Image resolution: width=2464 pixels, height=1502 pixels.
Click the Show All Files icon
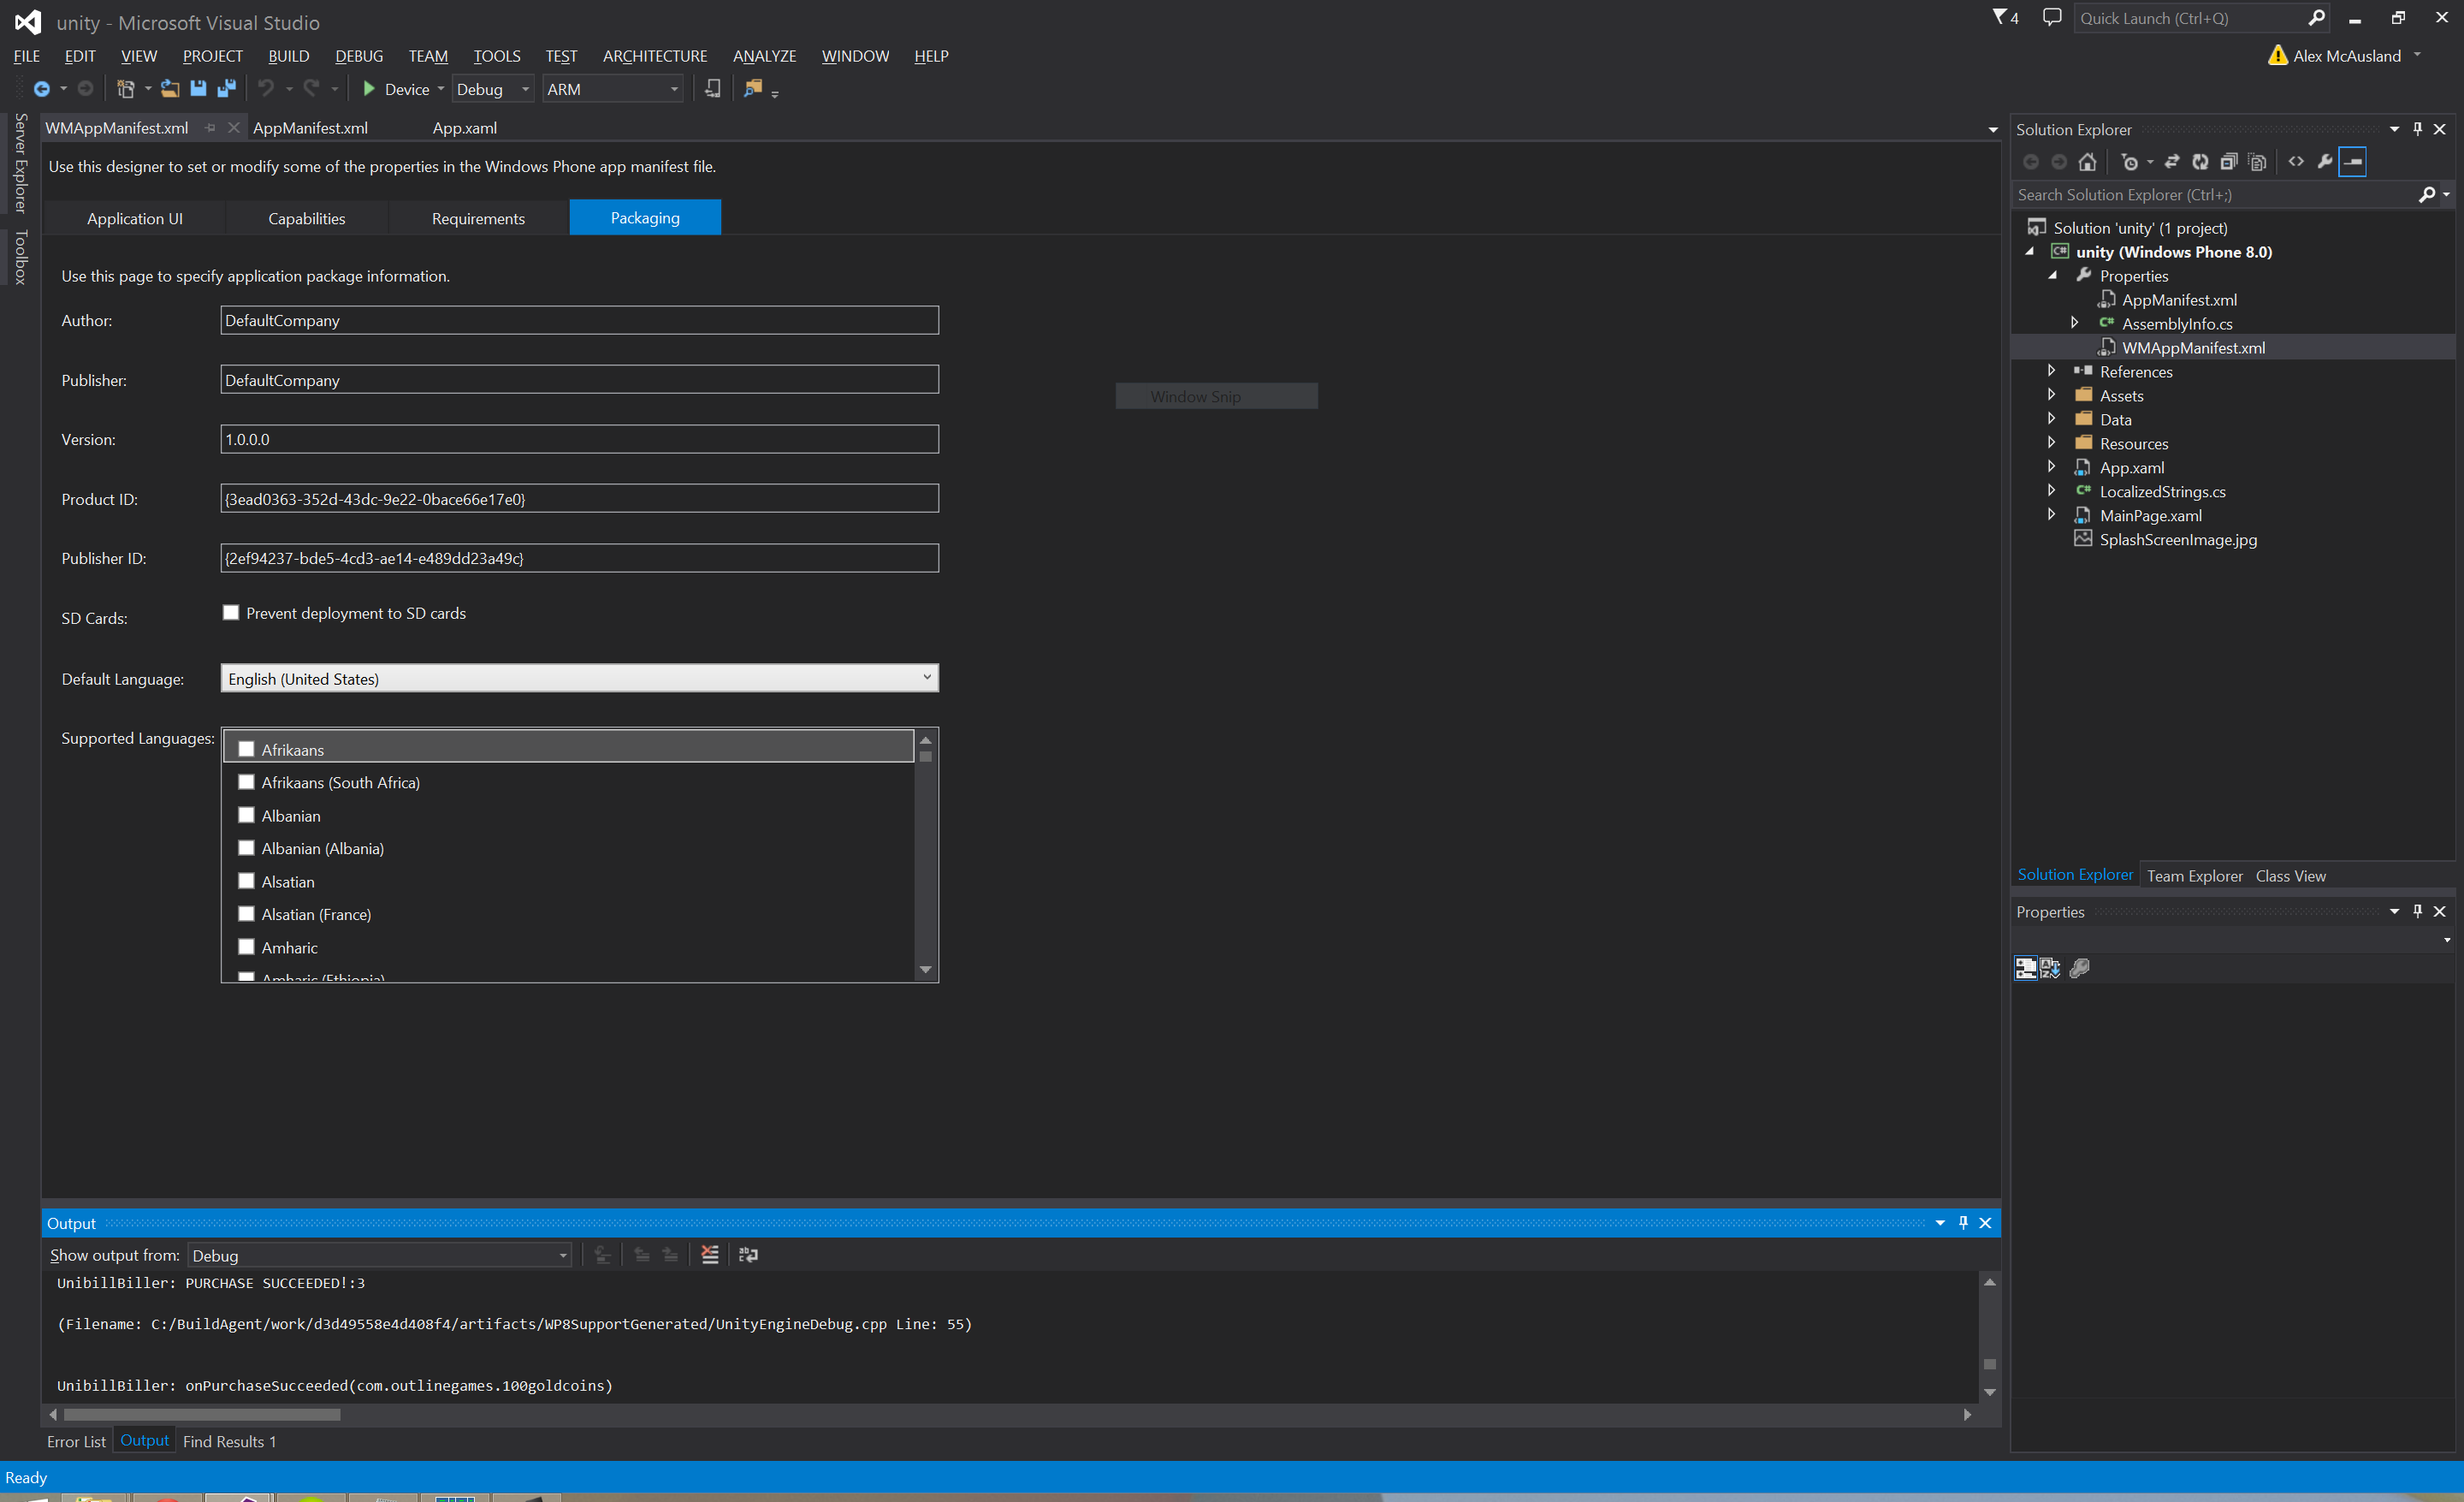2257,162
